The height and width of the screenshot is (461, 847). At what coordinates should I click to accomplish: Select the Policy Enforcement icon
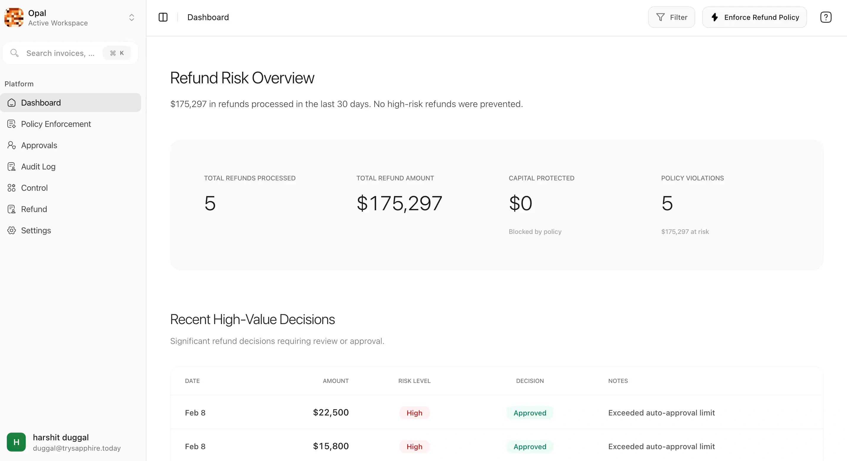pyautogui.click(x=12, y=124)
